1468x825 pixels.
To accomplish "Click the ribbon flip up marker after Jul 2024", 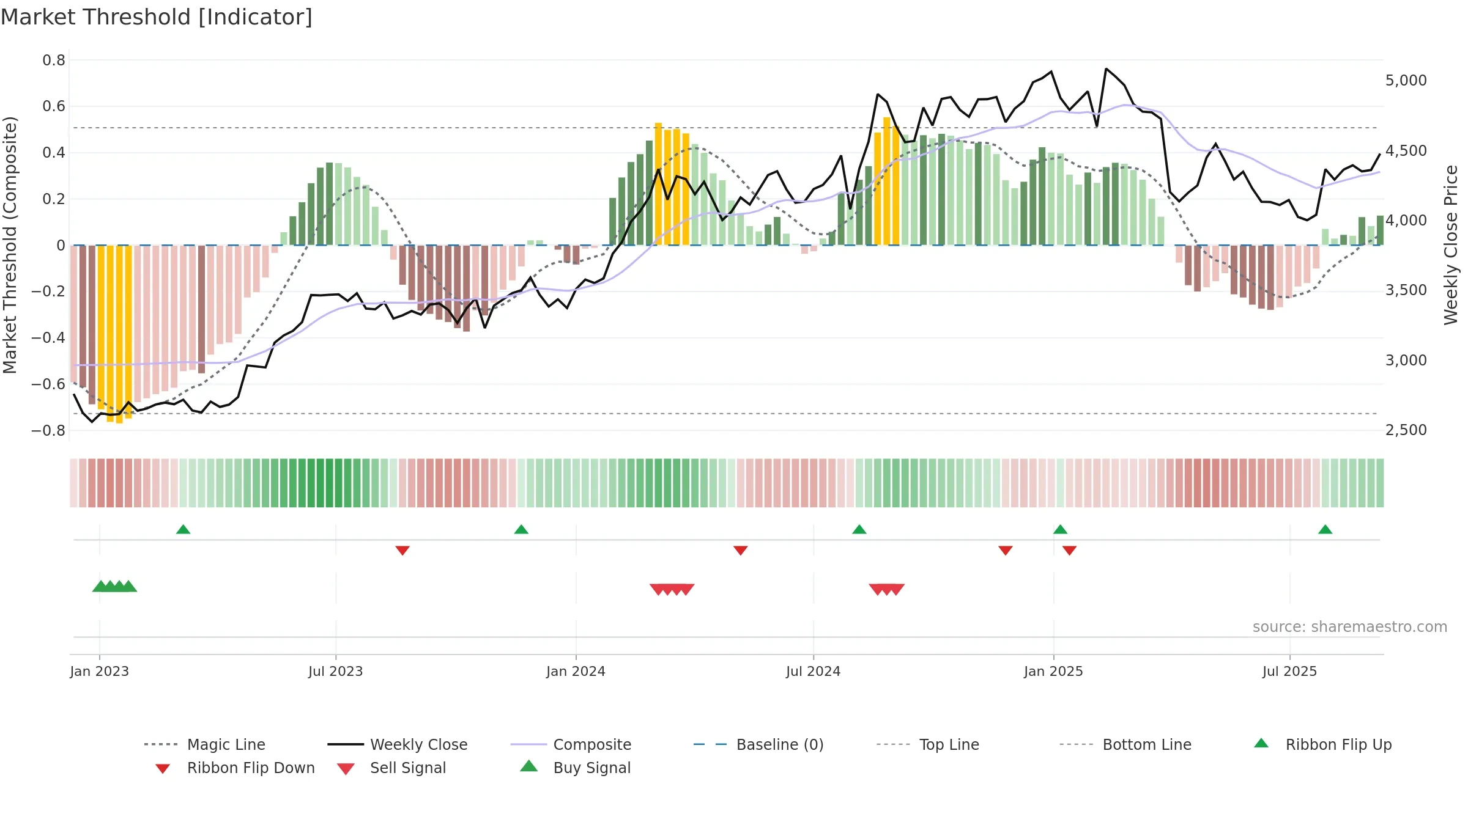I will tap(859, 529).
